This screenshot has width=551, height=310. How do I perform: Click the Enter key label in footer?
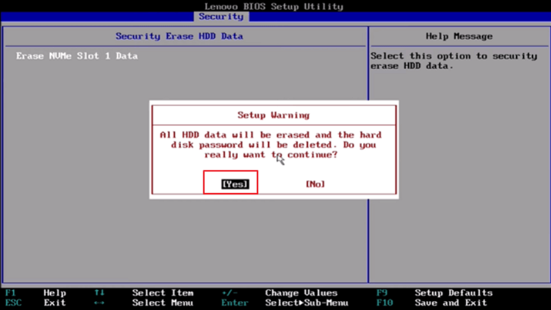pos(235,303)
